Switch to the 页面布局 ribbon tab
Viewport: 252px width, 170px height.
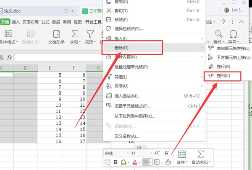[x=31, y=22]
